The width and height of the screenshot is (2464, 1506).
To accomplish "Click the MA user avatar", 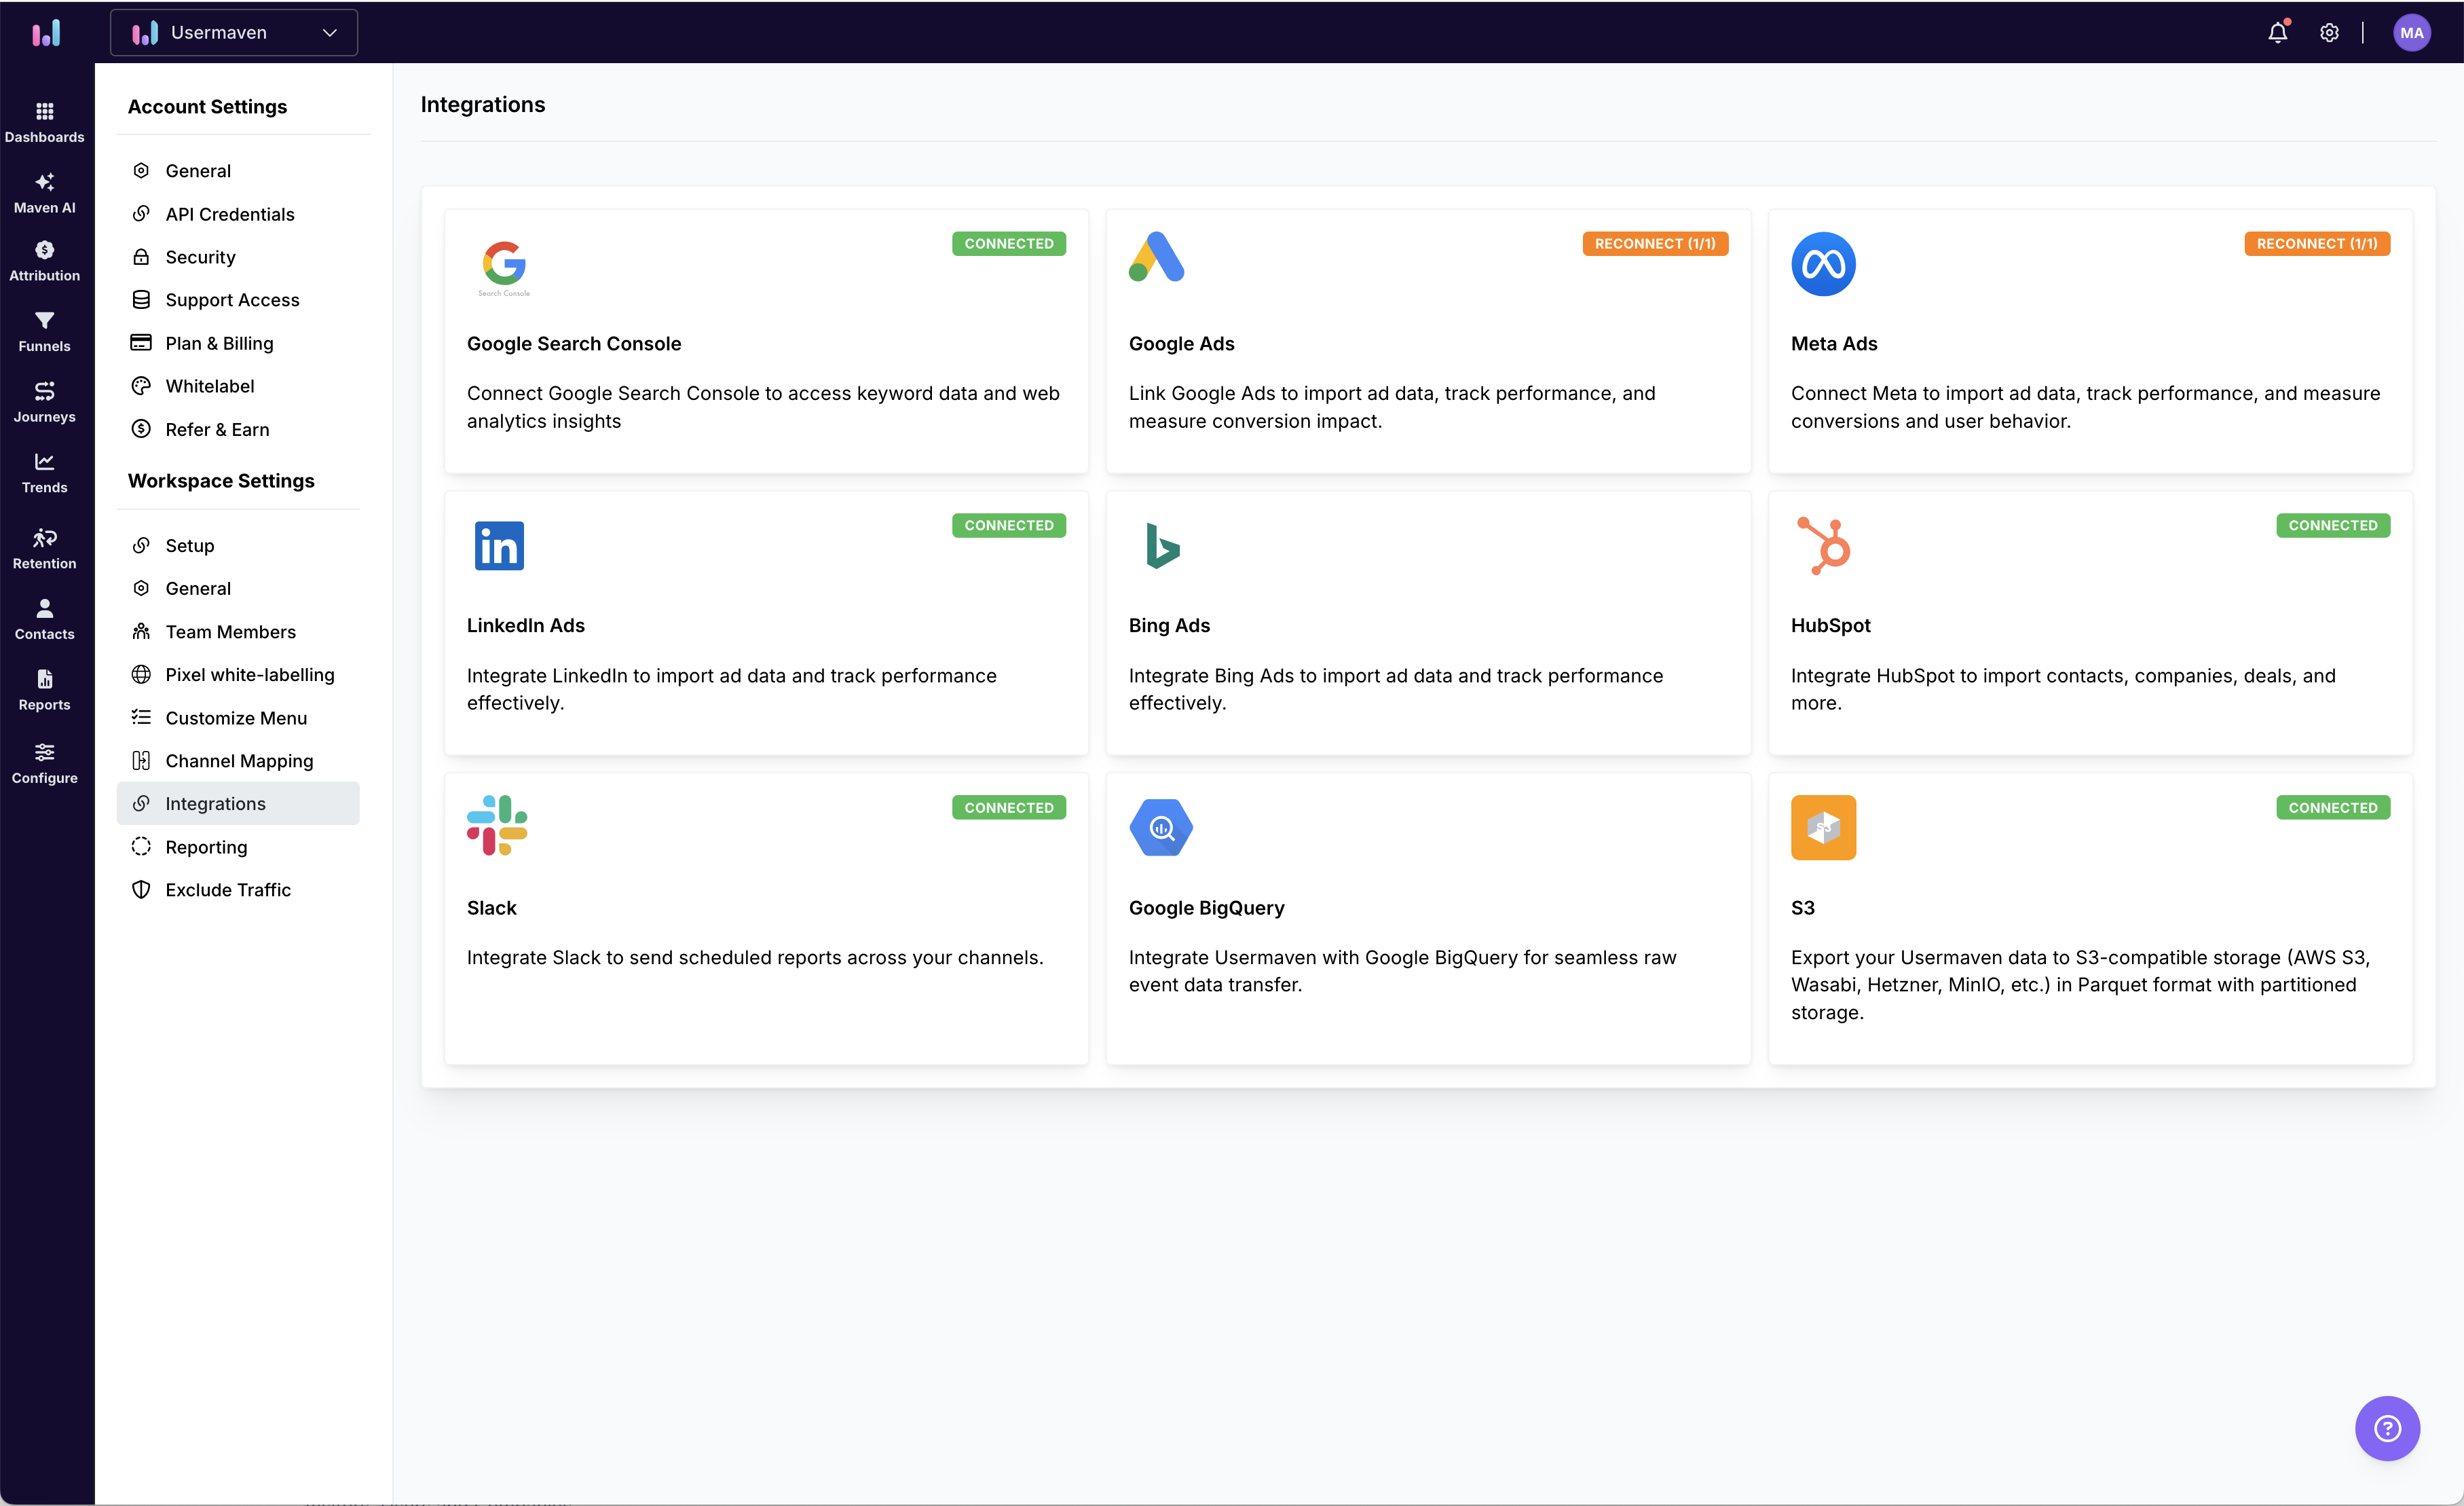I will click(x=2411, y=32).
